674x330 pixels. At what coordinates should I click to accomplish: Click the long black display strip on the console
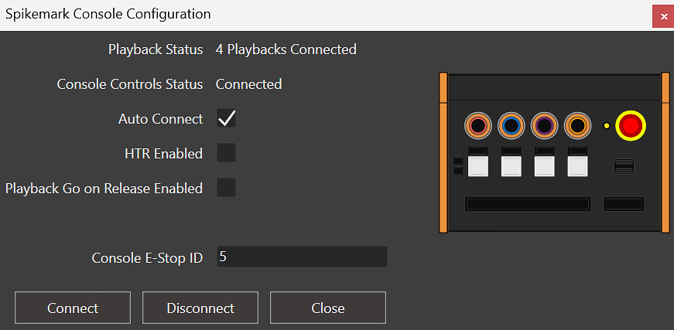[528, 204]
